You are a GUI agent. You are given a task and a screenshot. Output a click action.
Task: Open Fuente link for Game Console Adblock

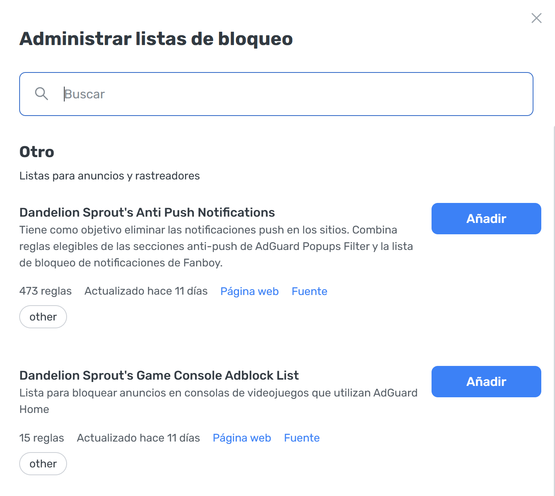coord(302,438)
